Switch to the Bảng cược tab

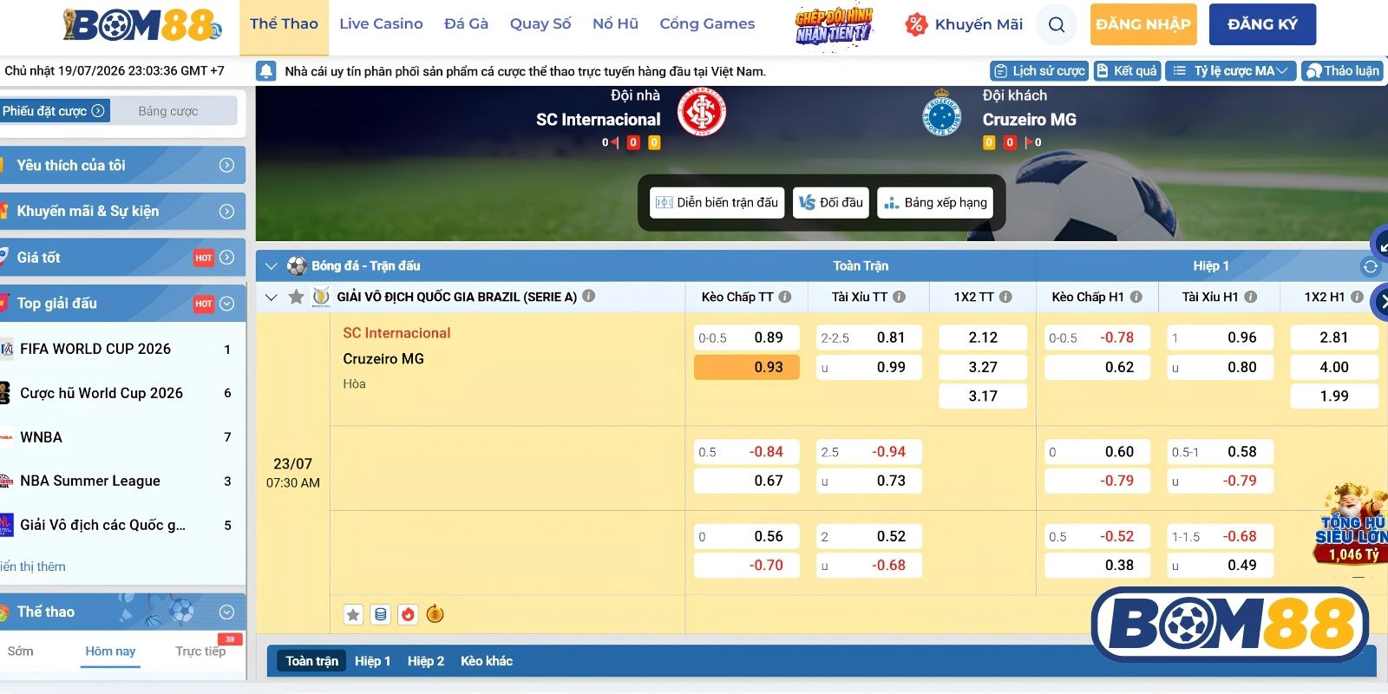pyautogui.click(x=168, y=111)
